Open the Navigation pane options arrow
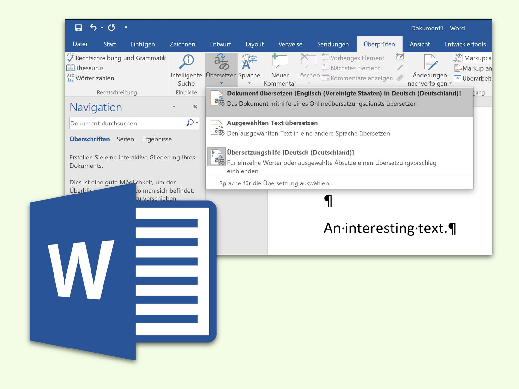The width and height of the screenshot is (519, 389). (x=174, y=107)
